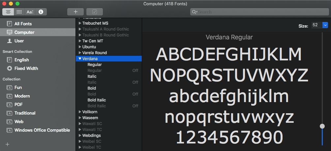Open the font Size dropdown

(x=325, y=25)
